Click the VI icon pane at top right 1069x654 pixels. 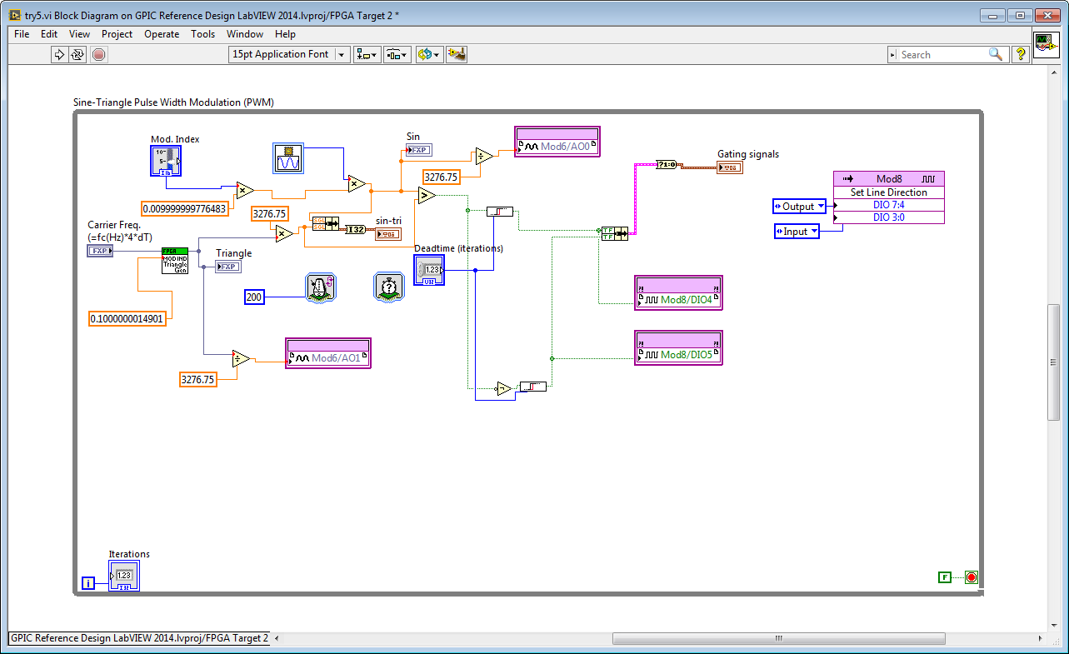point(1047,45)
